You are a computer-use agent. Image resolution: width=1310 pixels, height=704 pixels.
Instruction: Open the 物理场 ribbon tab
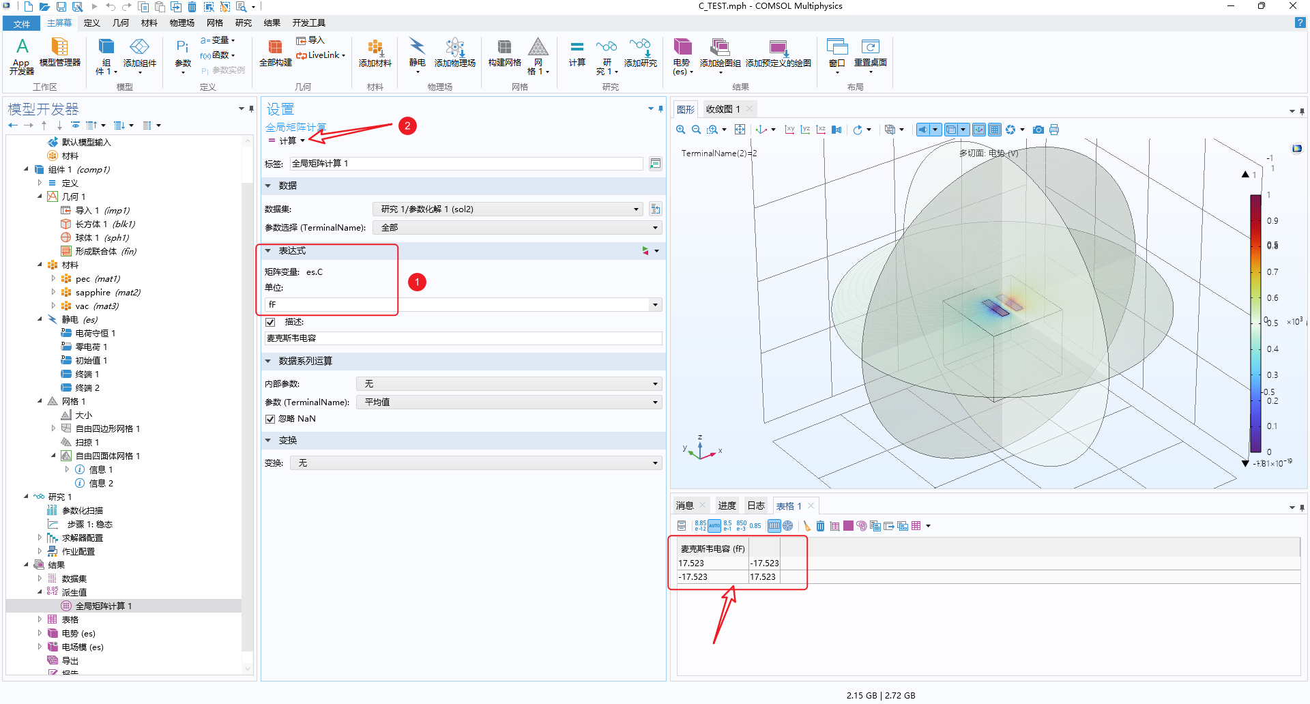[x=181, y=23]
